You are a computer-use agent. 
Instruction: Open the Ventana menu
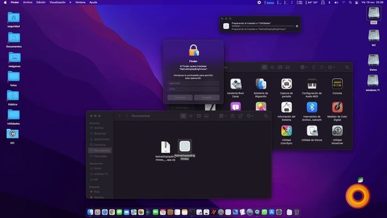pos(80,2)
